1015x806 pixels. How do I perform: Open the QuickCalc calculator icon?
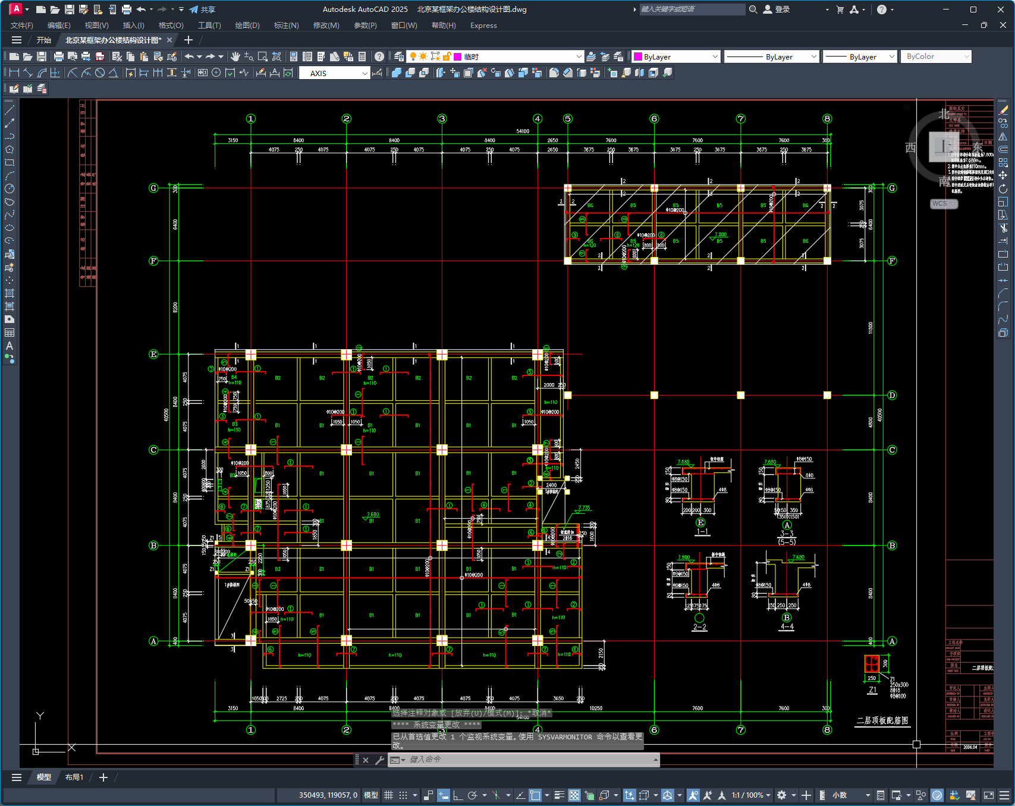pos(362,57)
